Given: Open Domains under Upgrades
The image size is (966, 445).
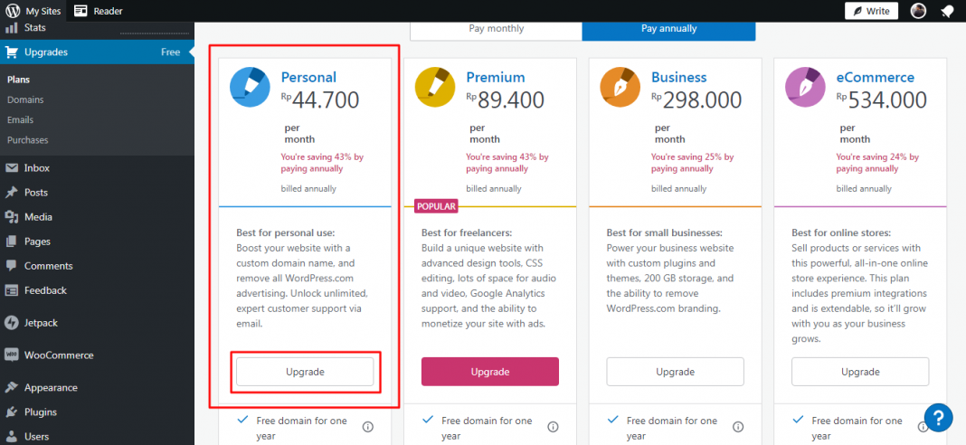Looking at the screenshot, I should click(25, 99).
